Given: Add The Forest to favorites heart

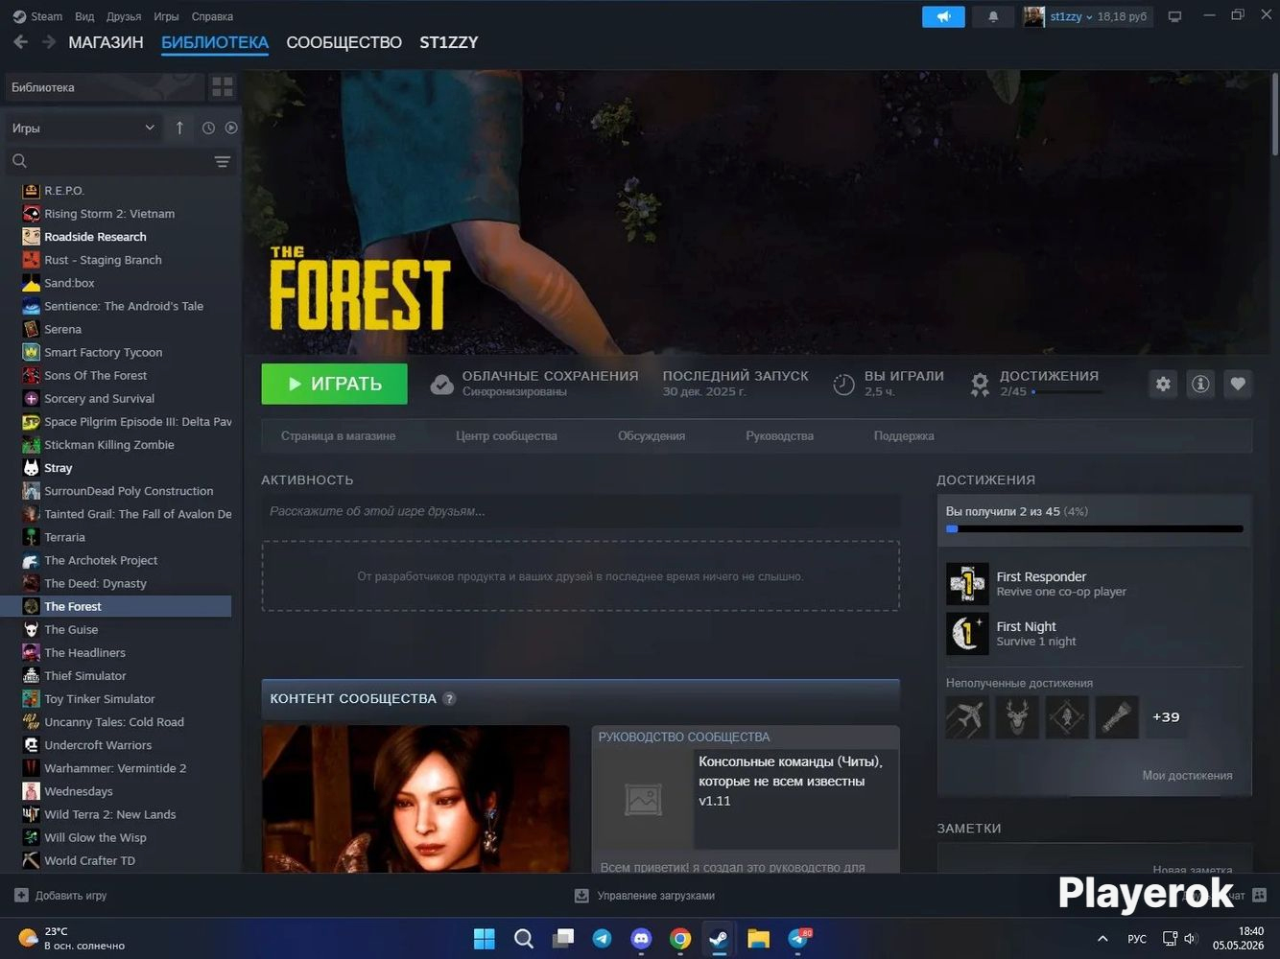Looking at the screenshot, I should click(1238, 384).
